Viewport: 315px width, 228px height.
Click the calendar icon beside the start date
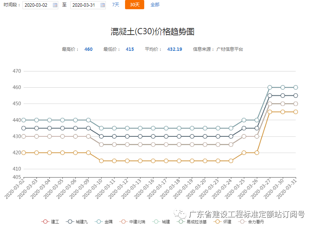coord(54,5)
